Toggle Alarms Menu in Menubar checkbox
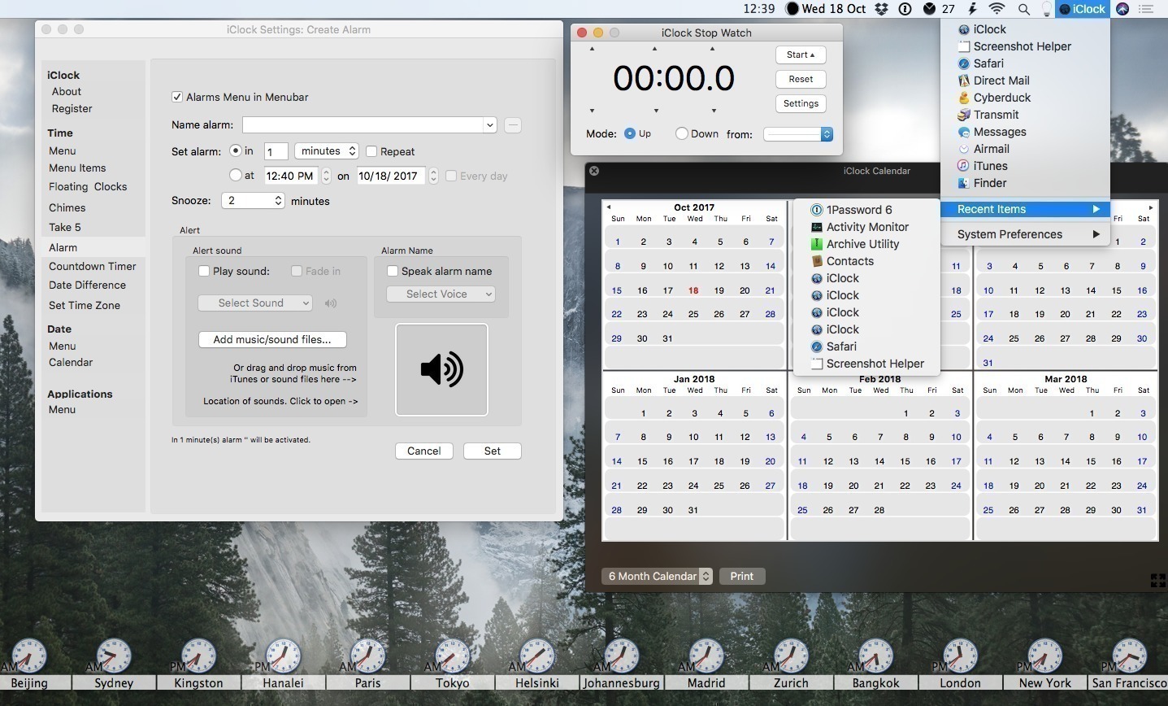Screen dimensions: 1168x706 [177, 97]
